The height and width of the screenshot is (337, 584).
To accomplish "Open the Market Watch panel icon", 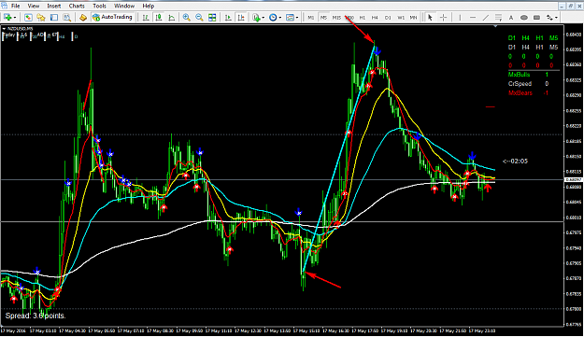I will [28, 17].
